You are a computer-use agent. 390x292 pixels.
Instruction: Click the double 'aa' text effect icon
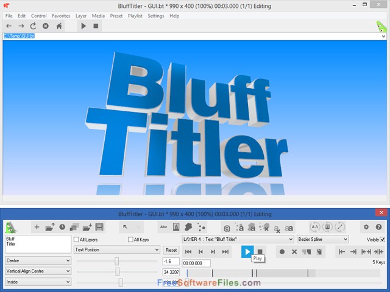289,228
